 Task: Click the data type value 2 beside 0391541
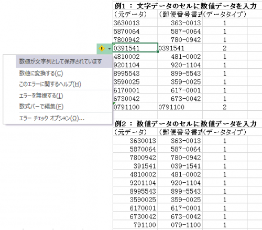(x=225, y=48)
